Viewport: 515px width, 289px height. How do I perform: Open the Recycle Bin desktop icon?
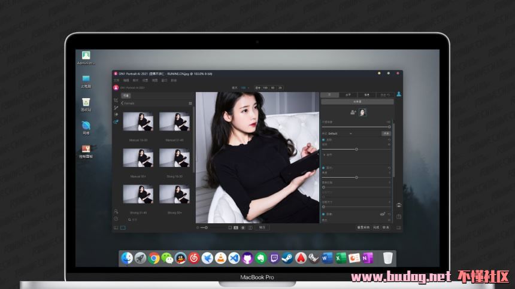86,102
